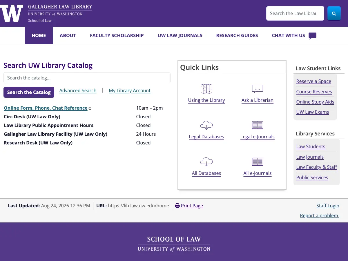
Task: Click the 10am – 2pm hours value
Action: click(150, 108)
